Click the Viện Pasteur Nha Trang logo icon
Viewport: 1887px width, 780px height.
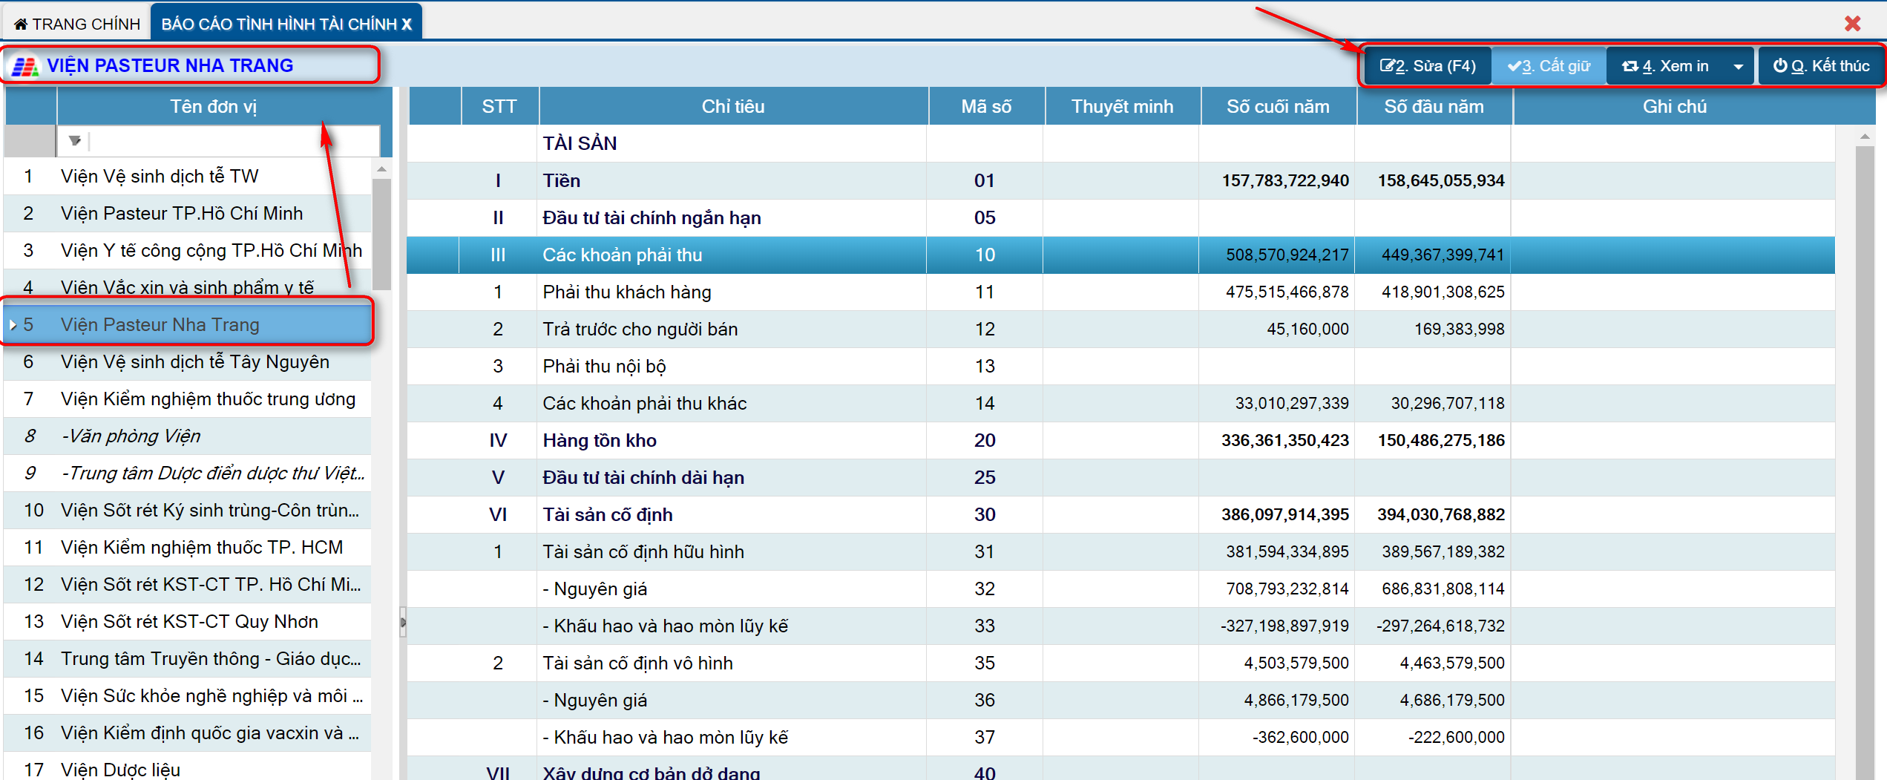tap(24, 67)
